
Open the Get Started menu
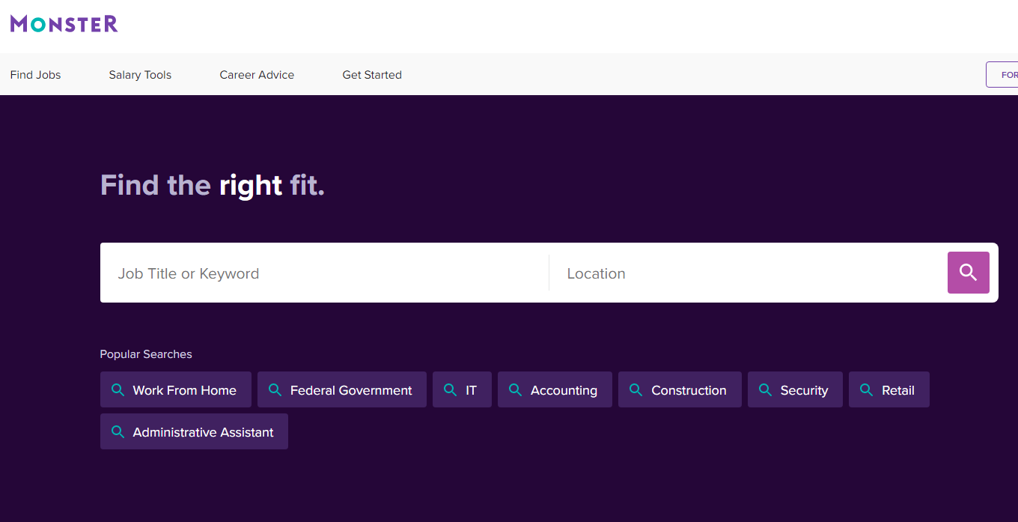pyautogui.click(x=372, y=75)
